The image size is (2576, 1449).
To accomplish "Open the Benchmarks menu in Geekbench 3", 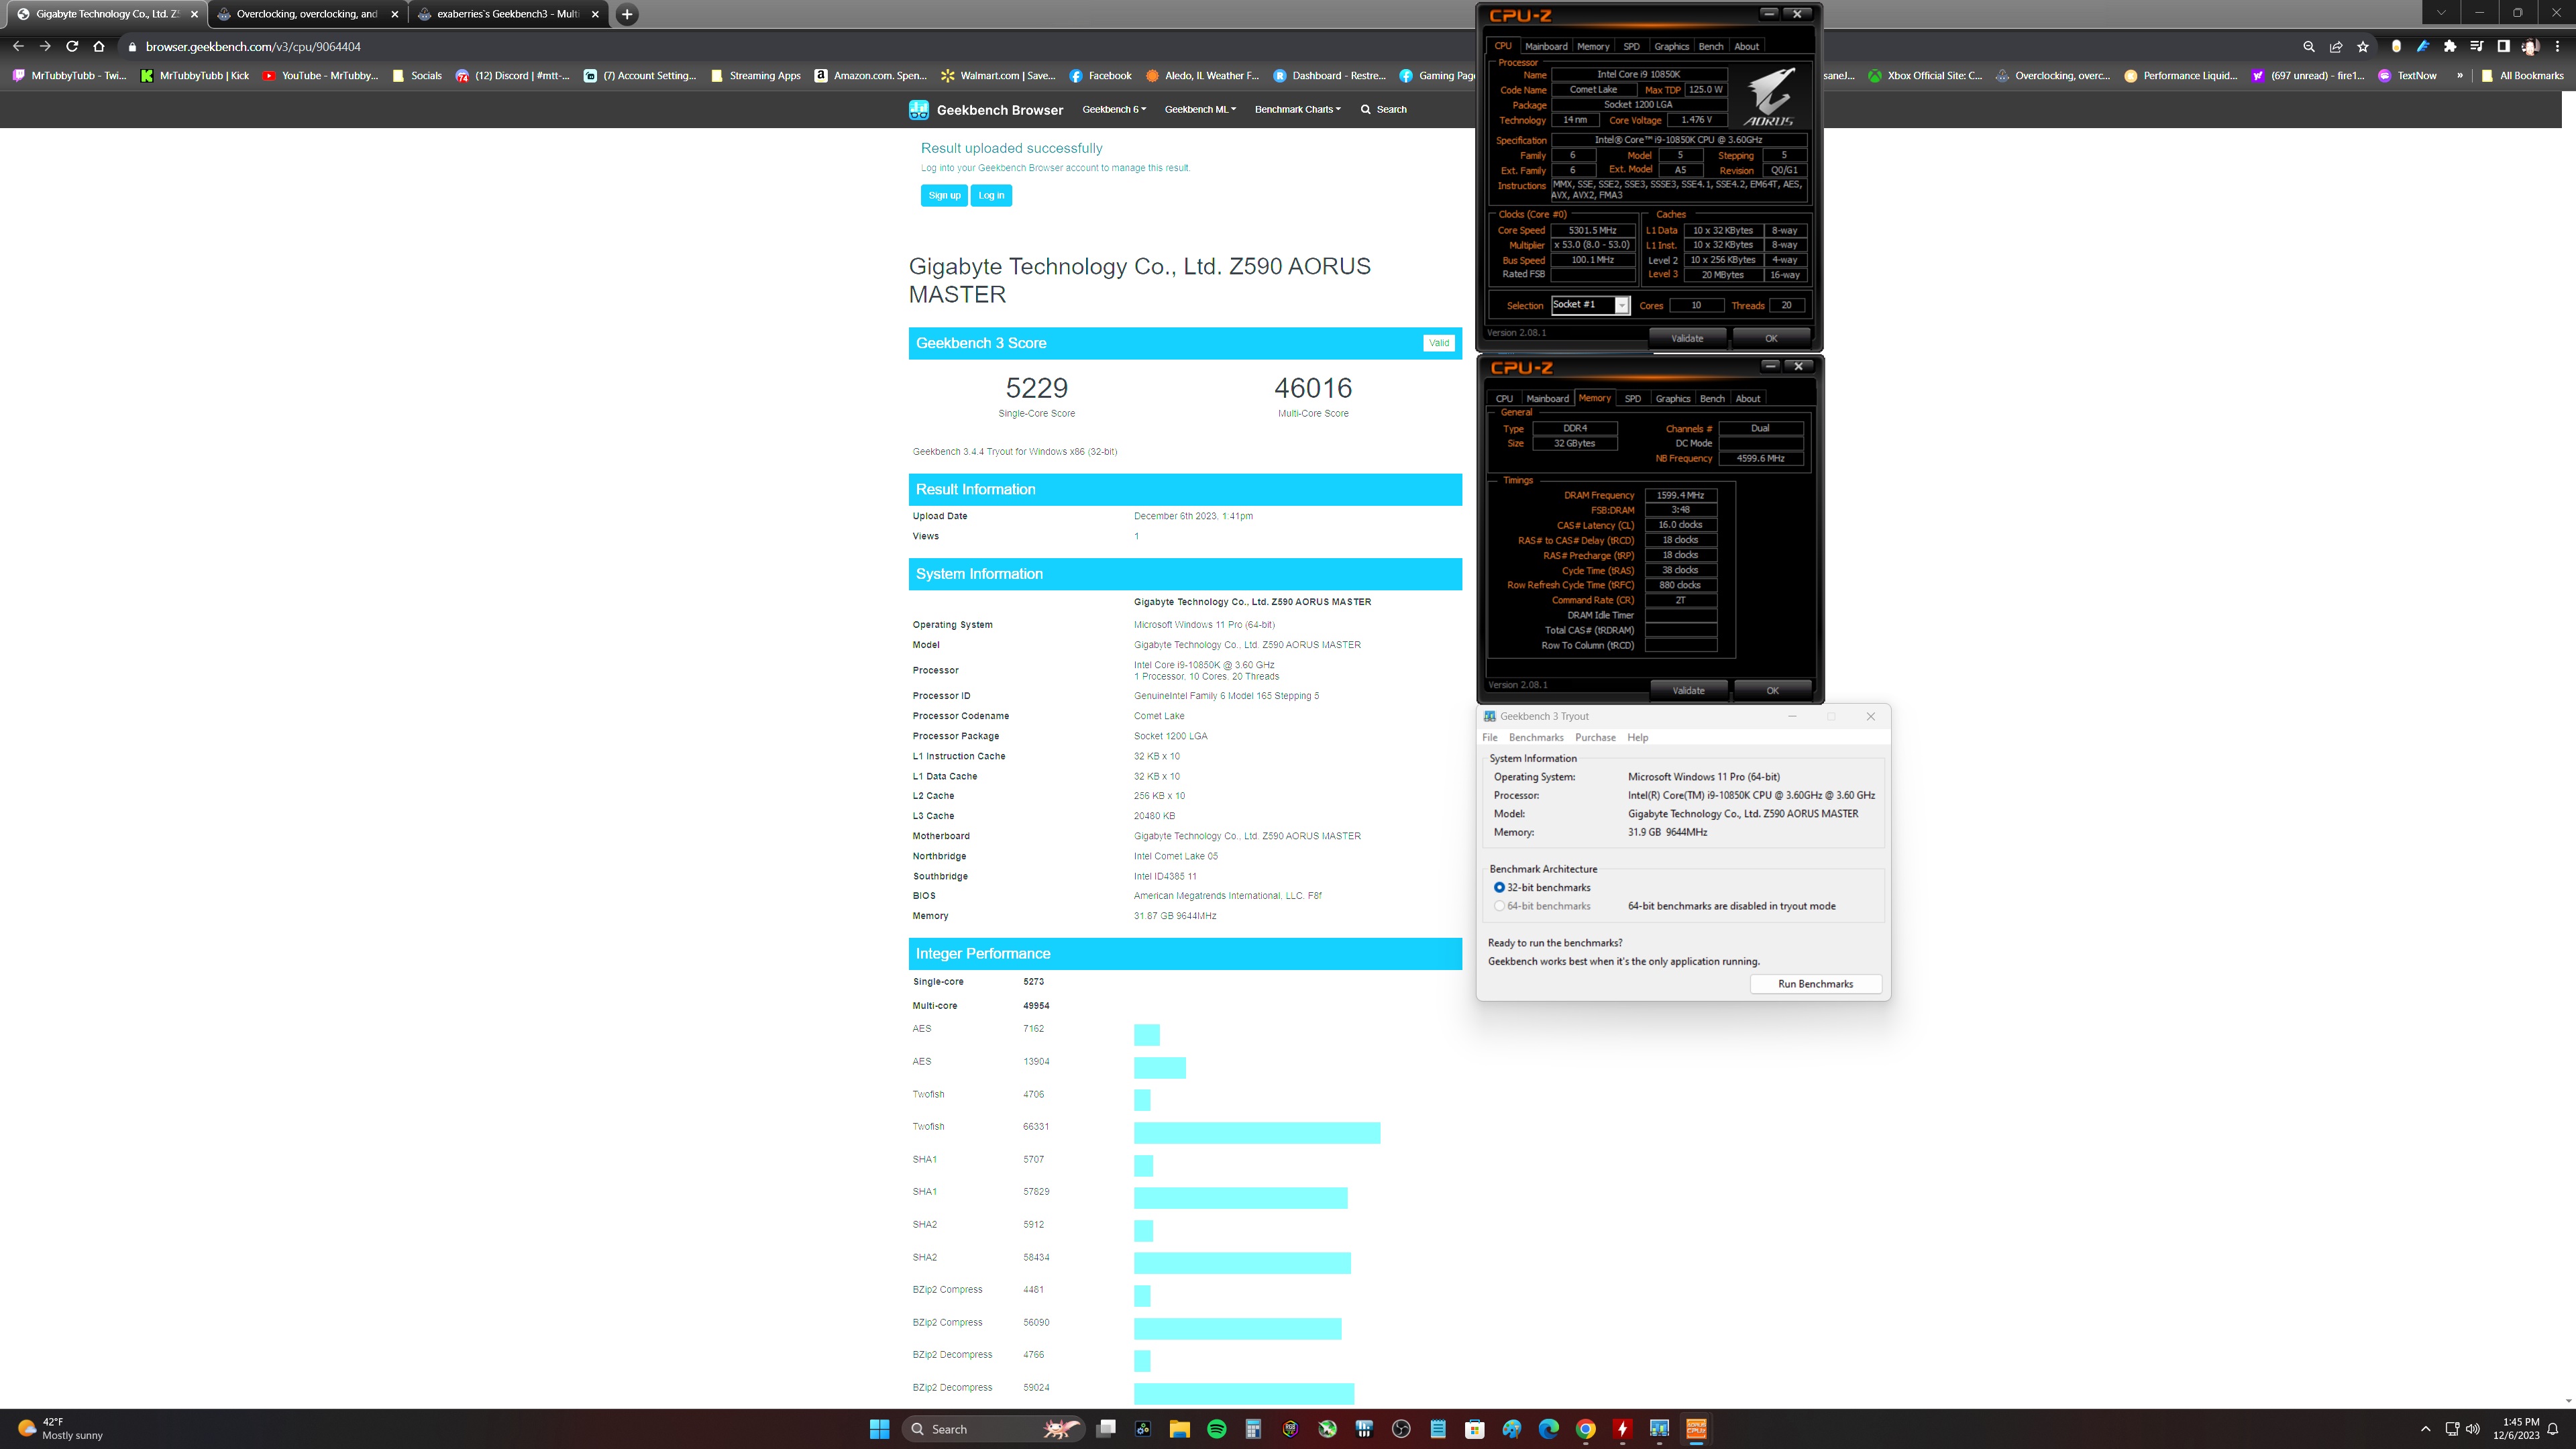I will pyautogui.click(x=1536, y=738).
